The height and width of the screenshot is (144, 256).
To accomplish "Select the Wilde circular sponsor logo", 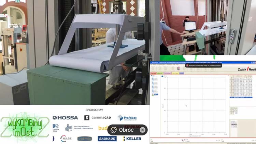I will tap(66, 138).
